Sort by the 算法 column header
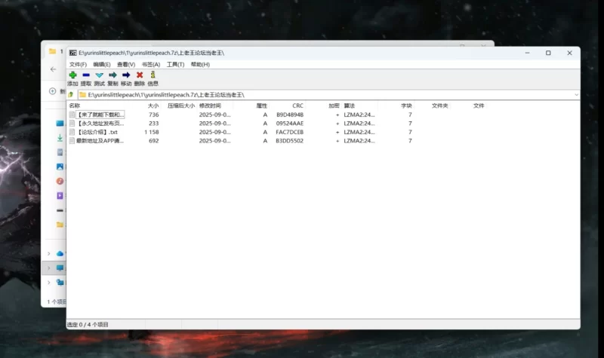 point(350,106)
